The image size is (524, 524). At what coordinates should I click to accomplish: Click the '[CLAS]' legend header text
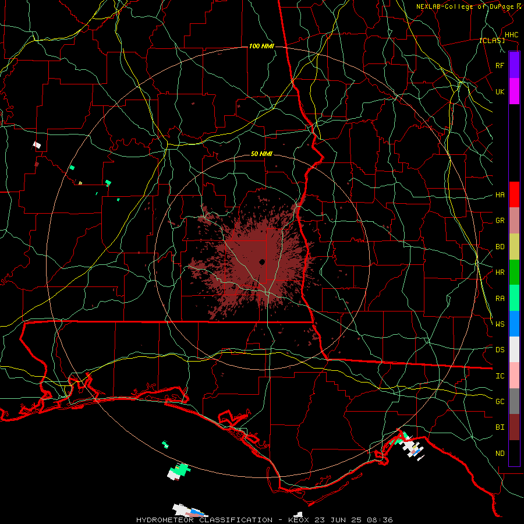coord(492,40)
